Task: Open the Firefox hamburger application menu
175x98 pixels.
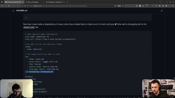Action: (173, 6)
